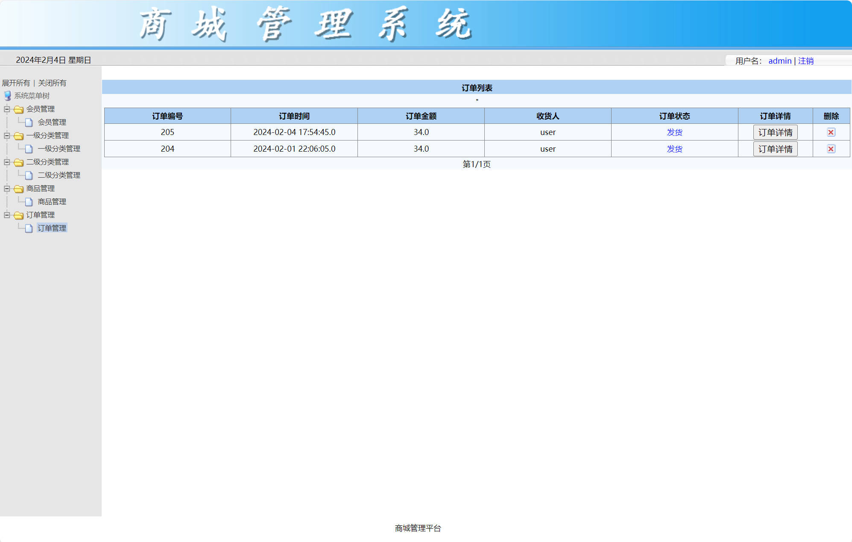Ship order 205 via 发货 link
This screenshot has width=852, height=542.
point(675,132)
